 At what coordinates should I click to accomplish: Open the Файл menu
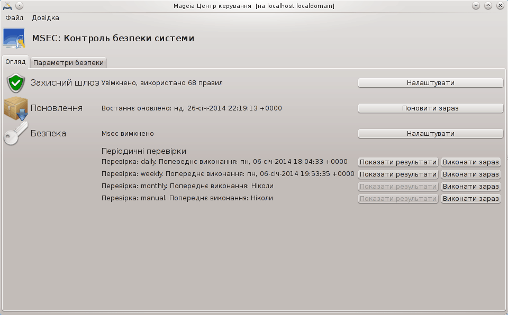coord(14,18)
